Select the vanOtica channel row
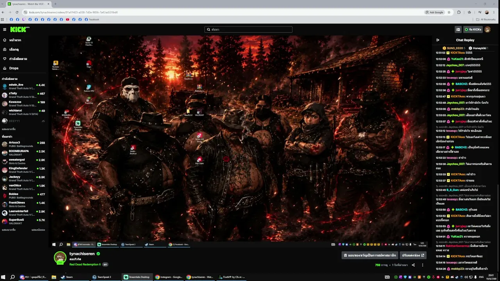 23,187
